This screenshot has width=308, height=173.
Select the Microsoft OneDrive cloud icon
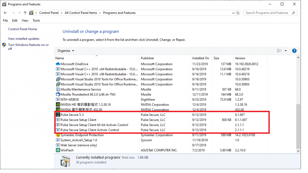tap(58, 64)
